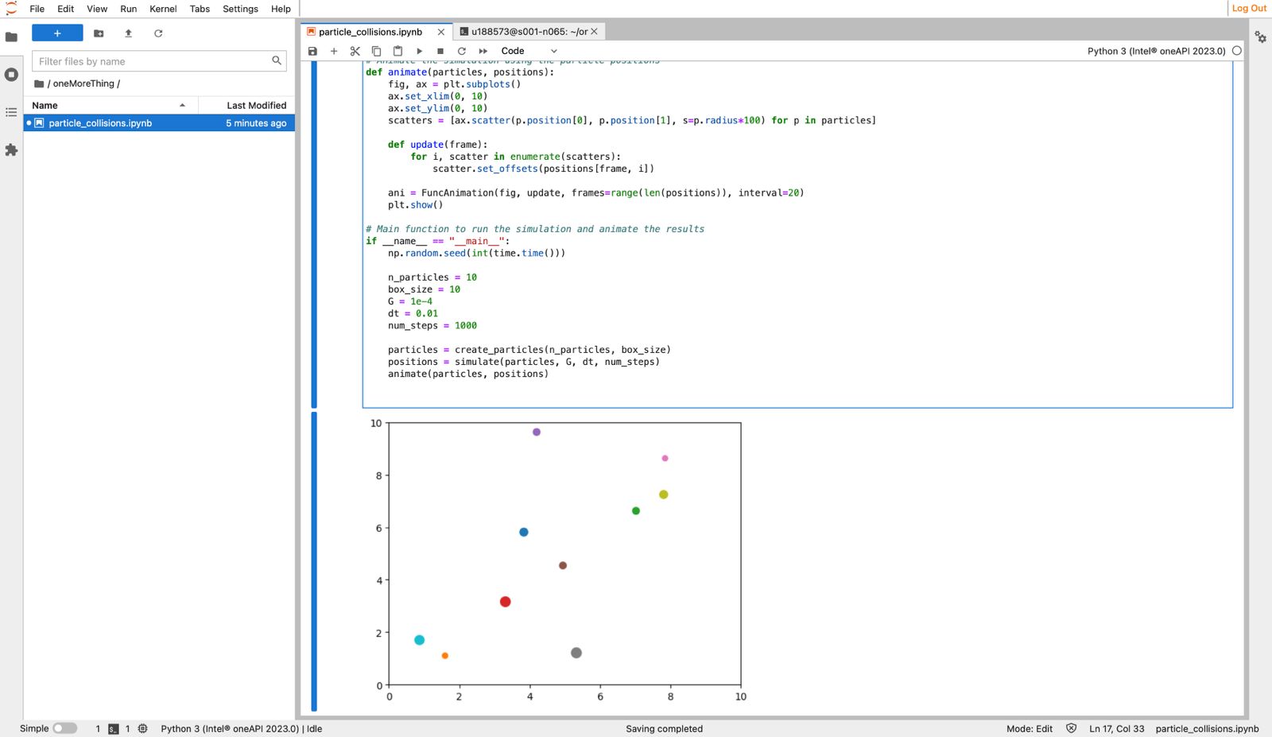
Task: Cut the selected cell
Action: coord(355,51)
